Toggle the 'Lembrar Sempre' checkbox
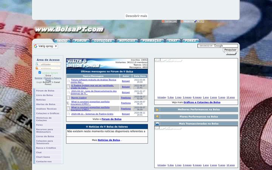The width and height of the screenshot is (272, 170). pos(40,73)
